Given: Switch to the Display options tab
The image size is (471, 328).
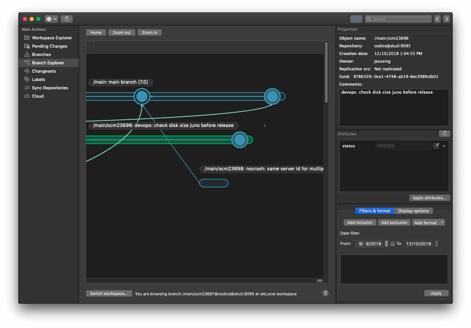Looking at the screenshot, I should pos(414,211).
